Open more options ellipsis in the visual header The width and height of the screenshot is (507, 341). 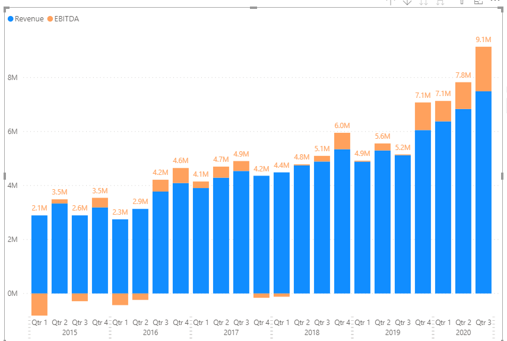tap(495, 1)
